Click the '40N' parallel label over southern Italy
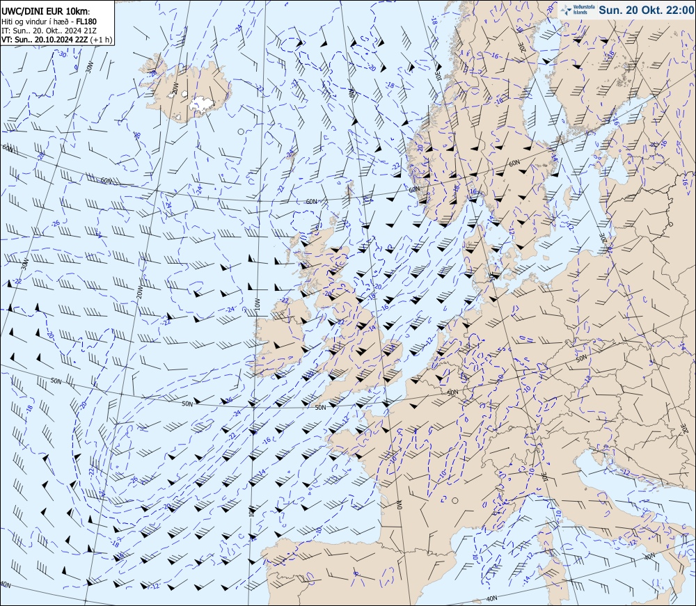 [649, 556]
